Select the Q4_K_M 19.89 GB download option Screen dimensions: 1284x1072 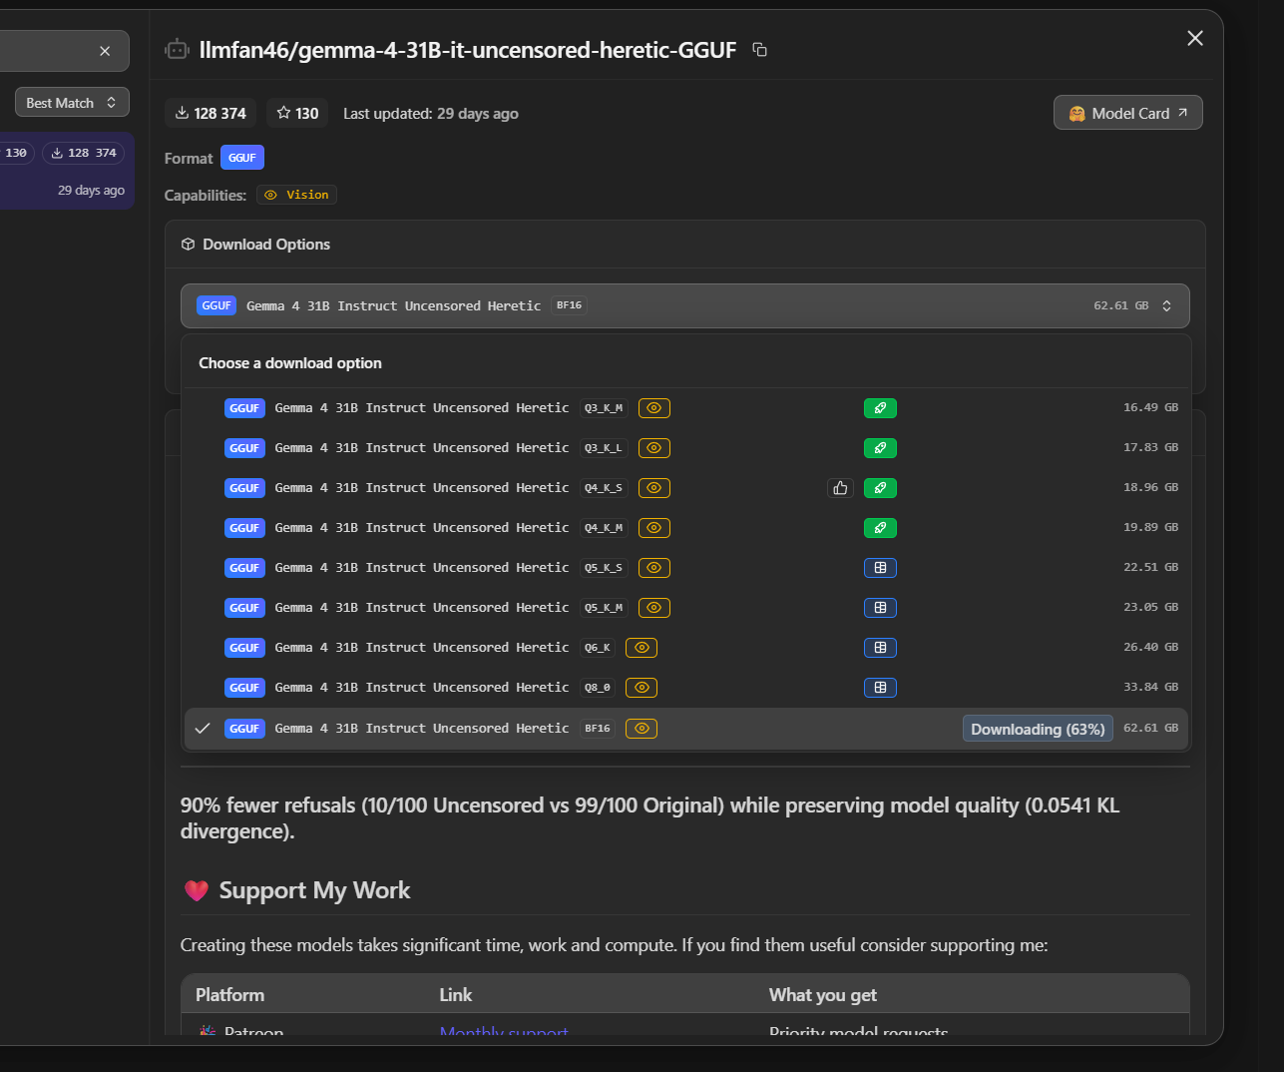point(685,528)
